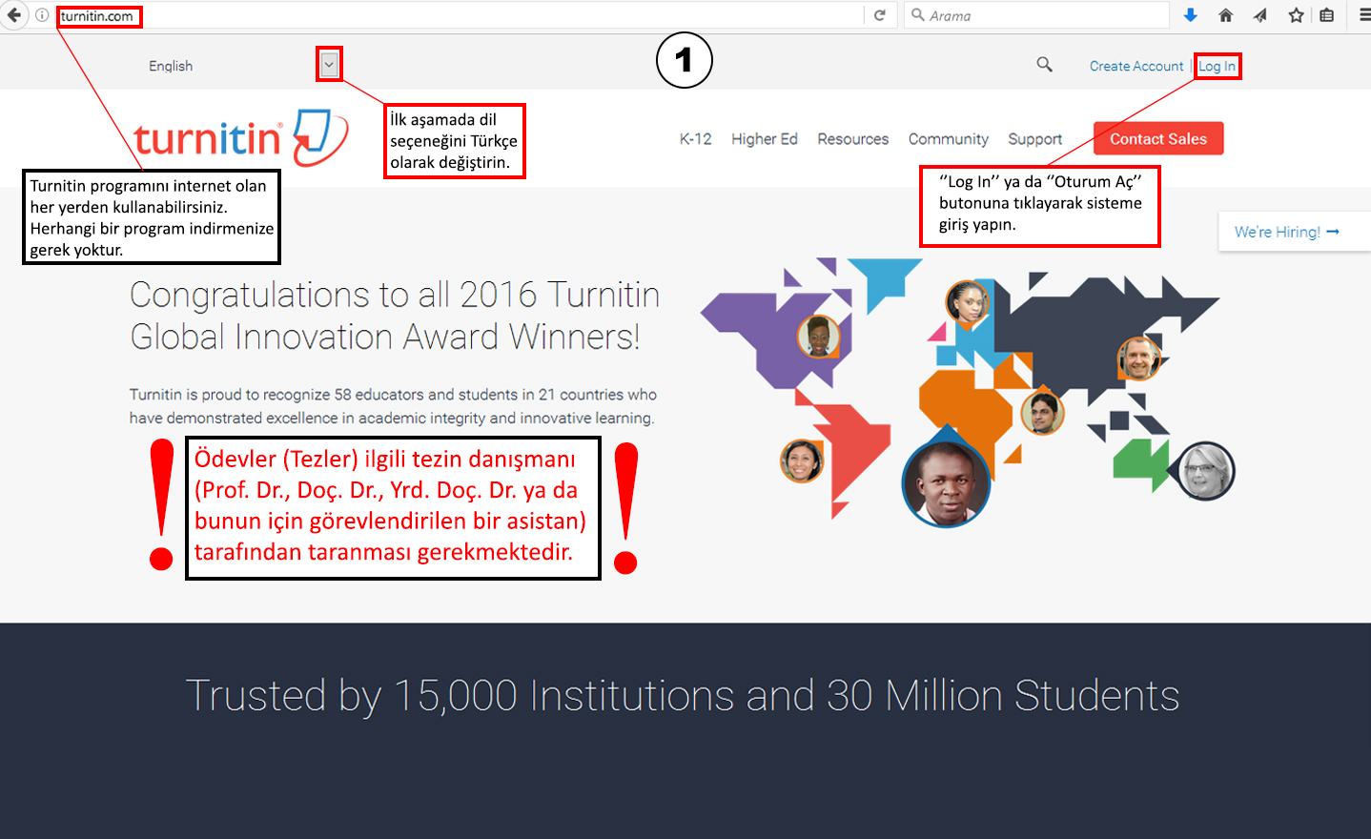This screenshot has width=1371, height=839.
Task: Click the site search magnifier icon
Action: 1045,65
